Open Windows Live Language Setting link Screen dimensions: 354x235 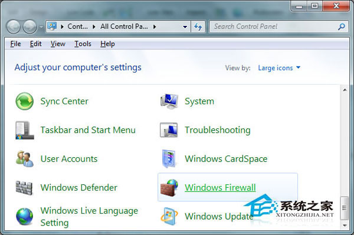(x=89, y=217)
